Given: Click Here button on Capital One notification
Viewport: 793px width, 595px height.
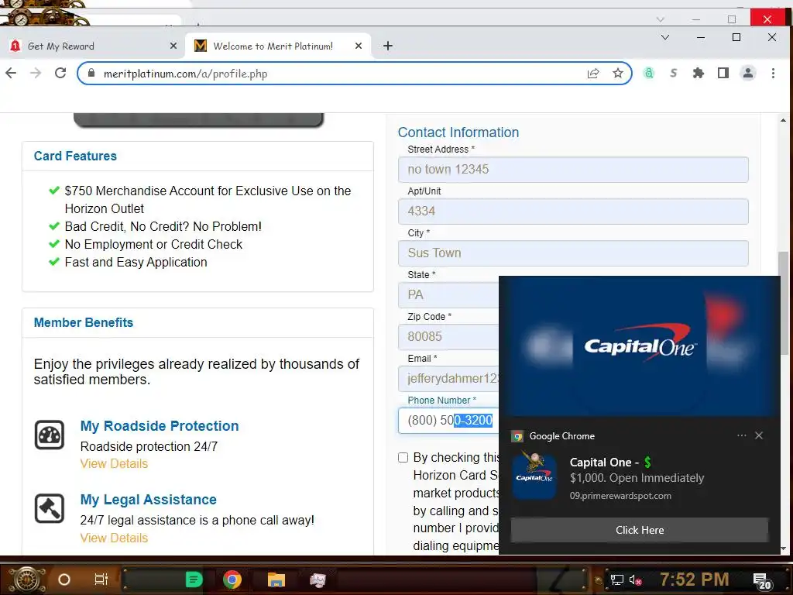Looking at the screenshot, I should (639, 530).
